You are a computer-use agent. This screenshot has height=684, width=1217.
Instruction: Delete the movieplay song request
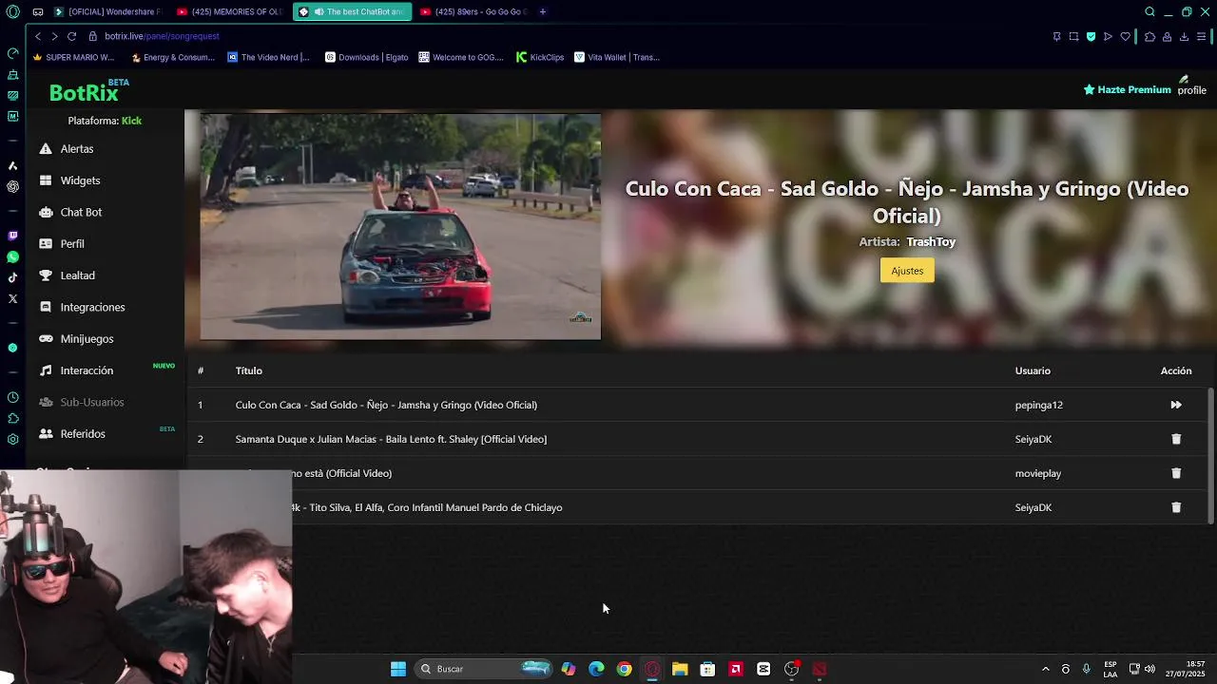[x=1176, y=473]
